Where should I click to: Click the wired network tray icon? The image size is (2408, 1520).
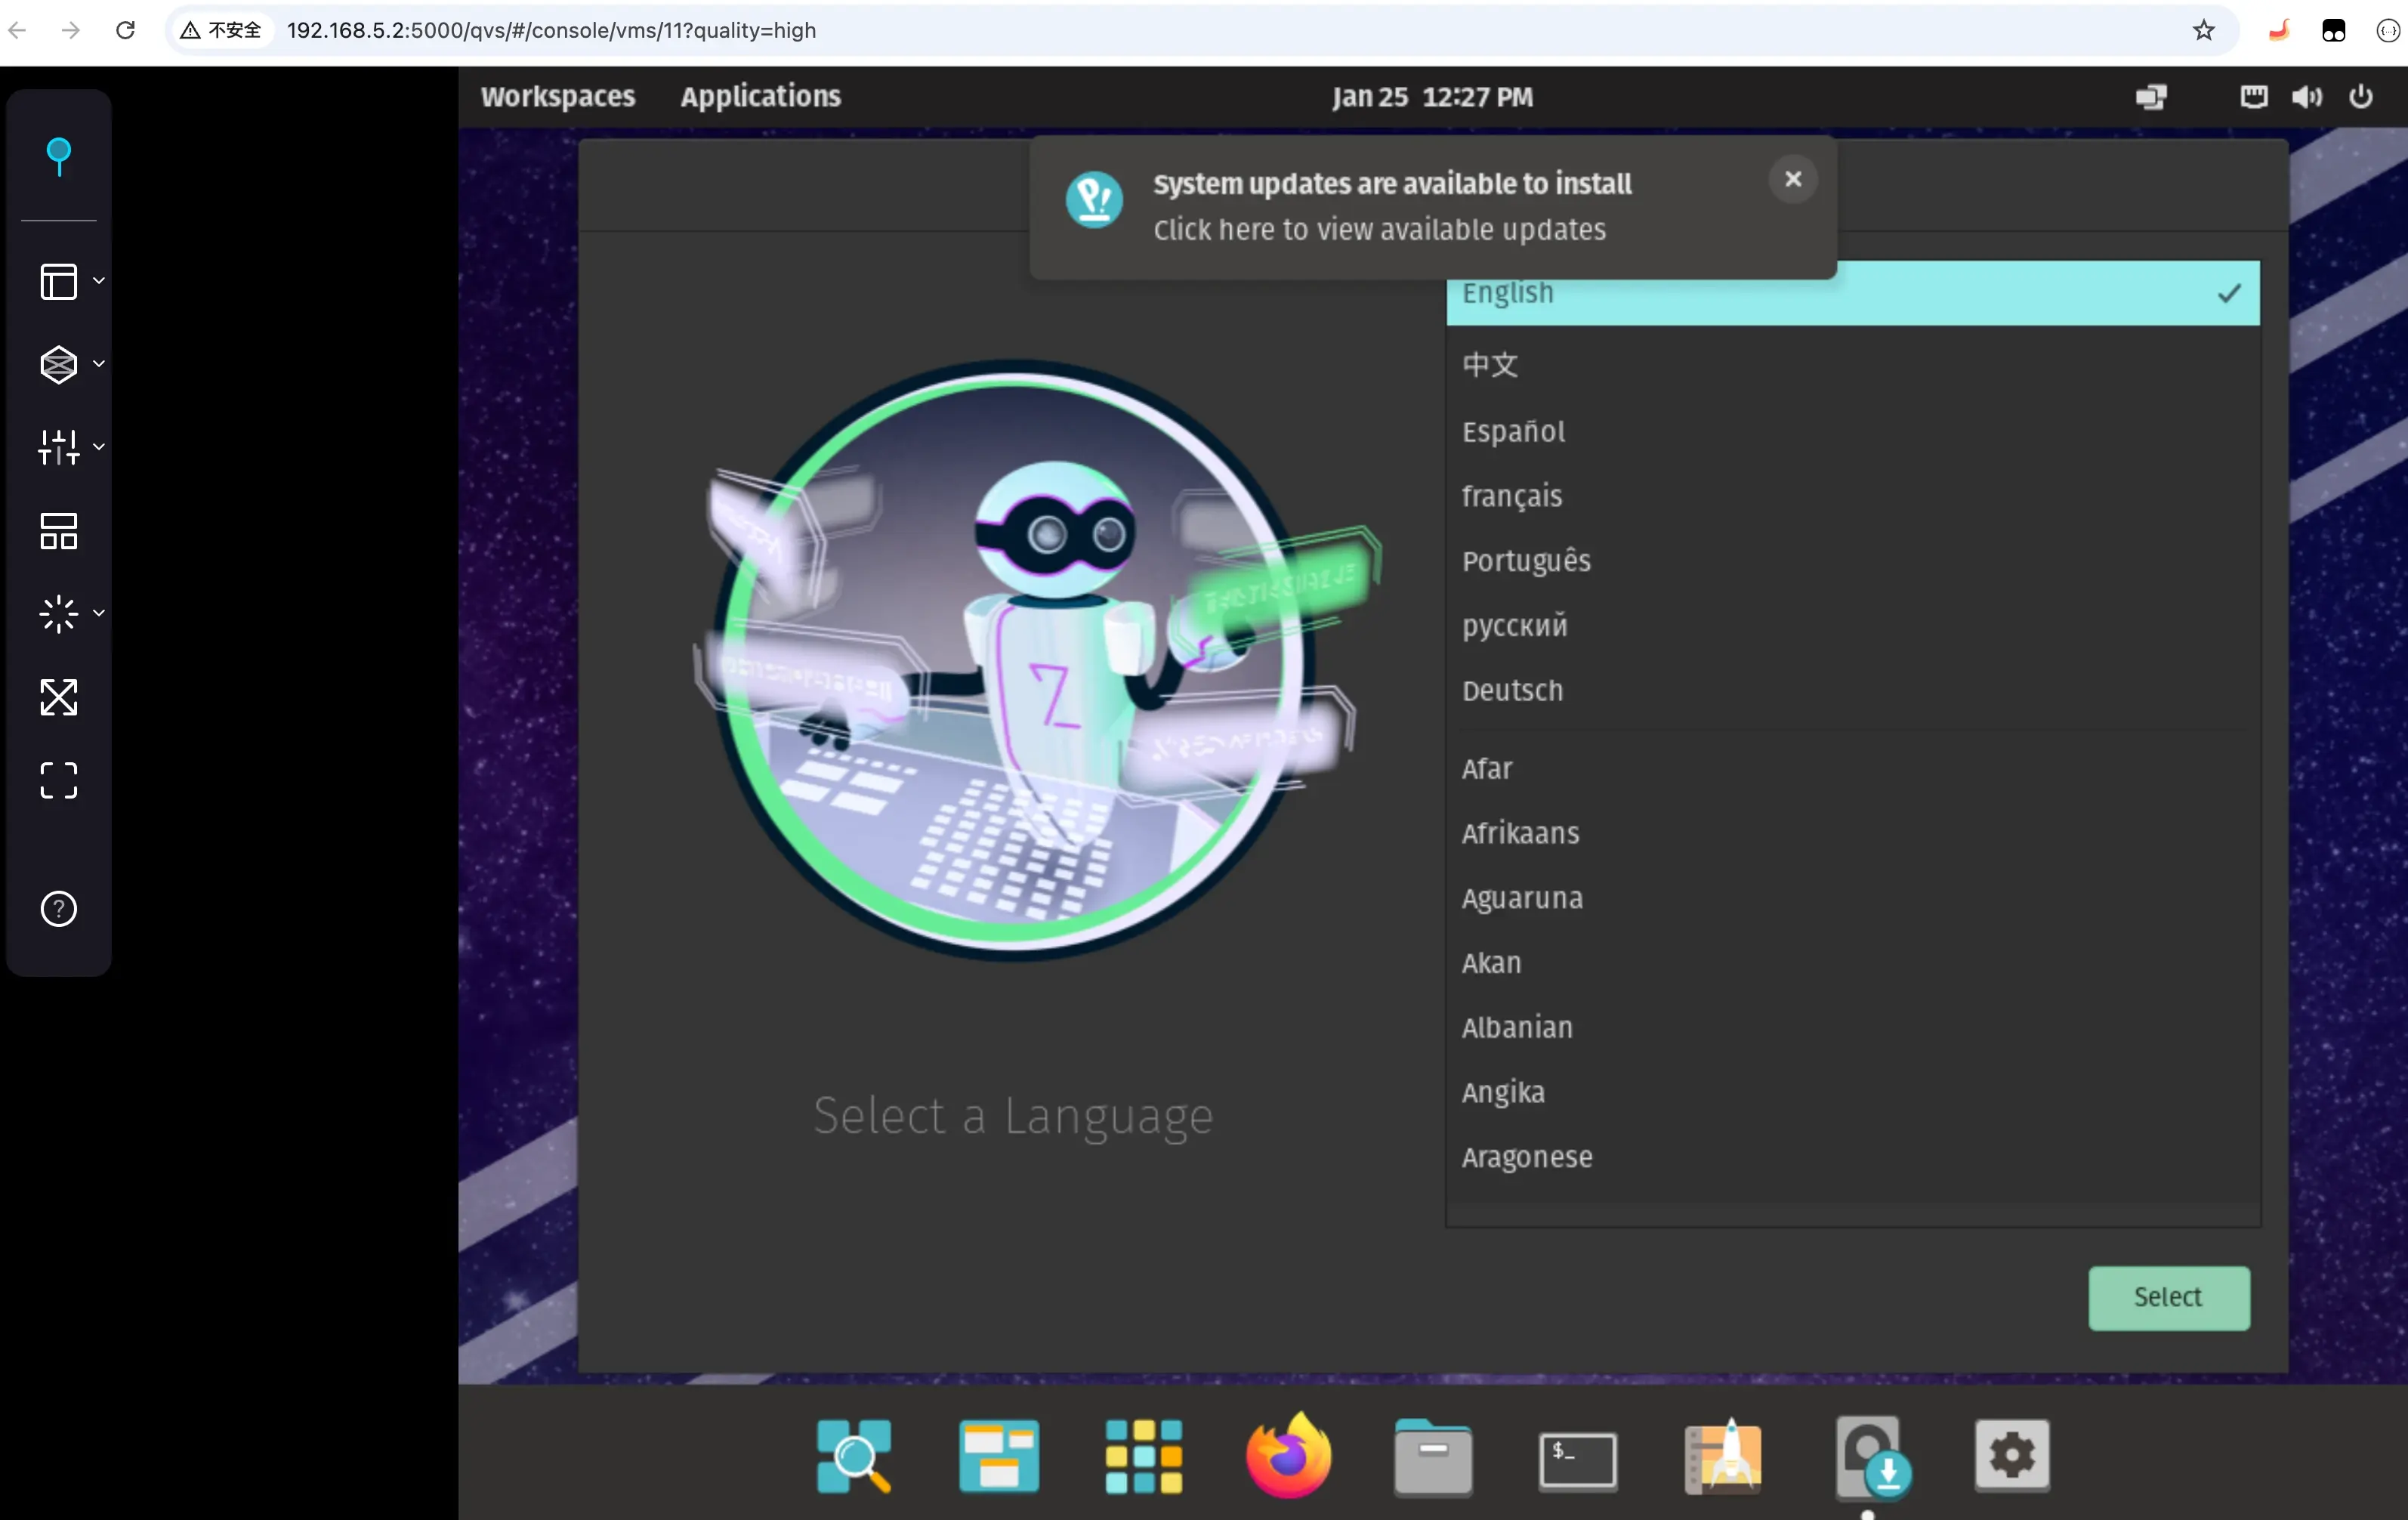2253,96
